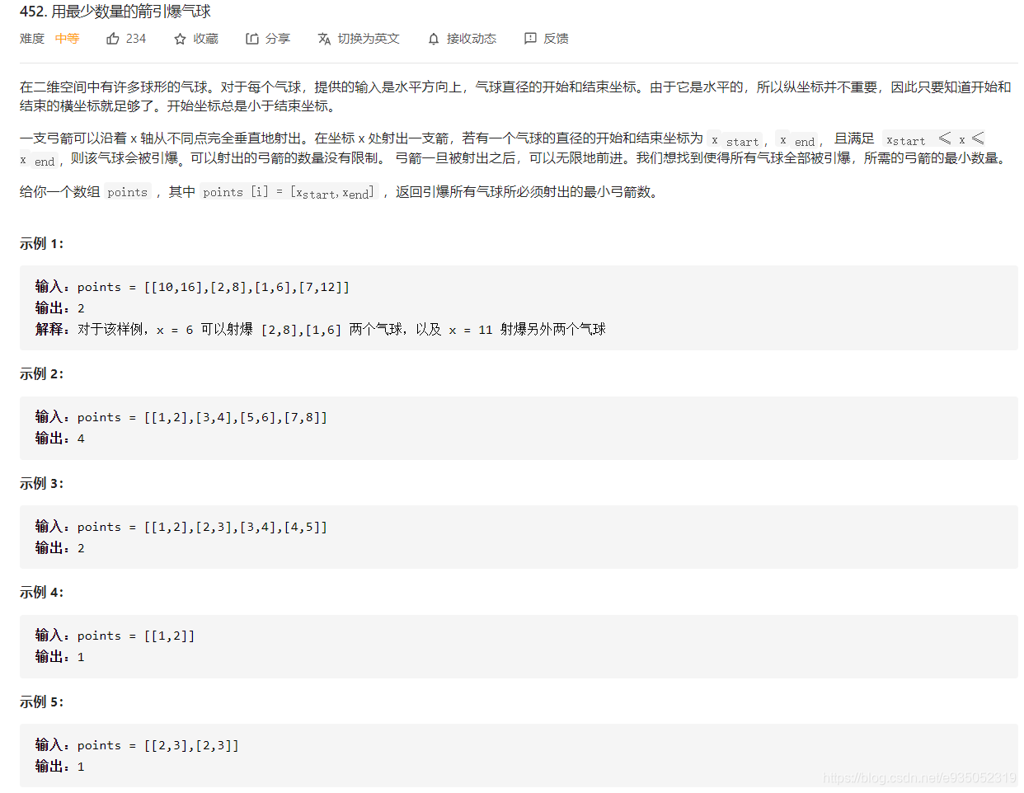Open the 分享 share button

[x=268, y=39]
